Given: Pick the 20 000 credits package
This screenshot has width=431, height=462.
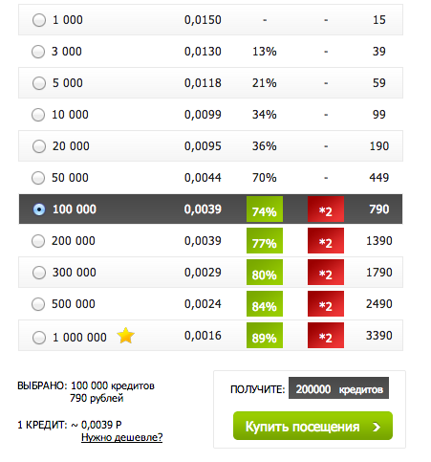Looking at the screenshot, I should [39, 146].
